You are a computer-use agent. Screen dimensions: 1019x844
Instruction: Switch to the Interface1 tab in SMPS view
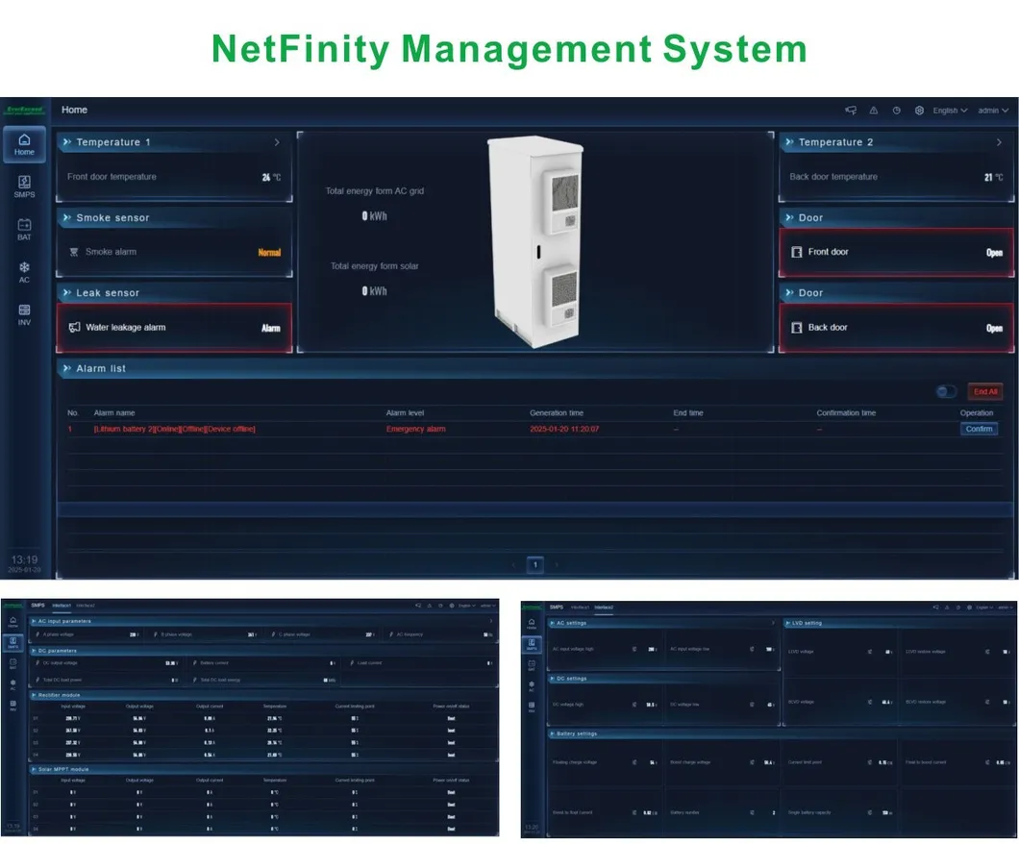click(62, 606)
